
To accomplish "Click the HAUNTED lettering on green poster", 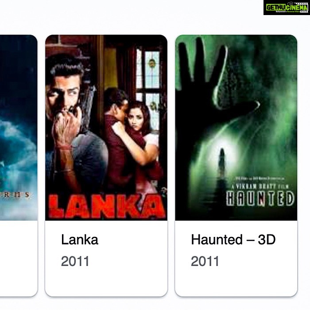I will click(260, 198).
